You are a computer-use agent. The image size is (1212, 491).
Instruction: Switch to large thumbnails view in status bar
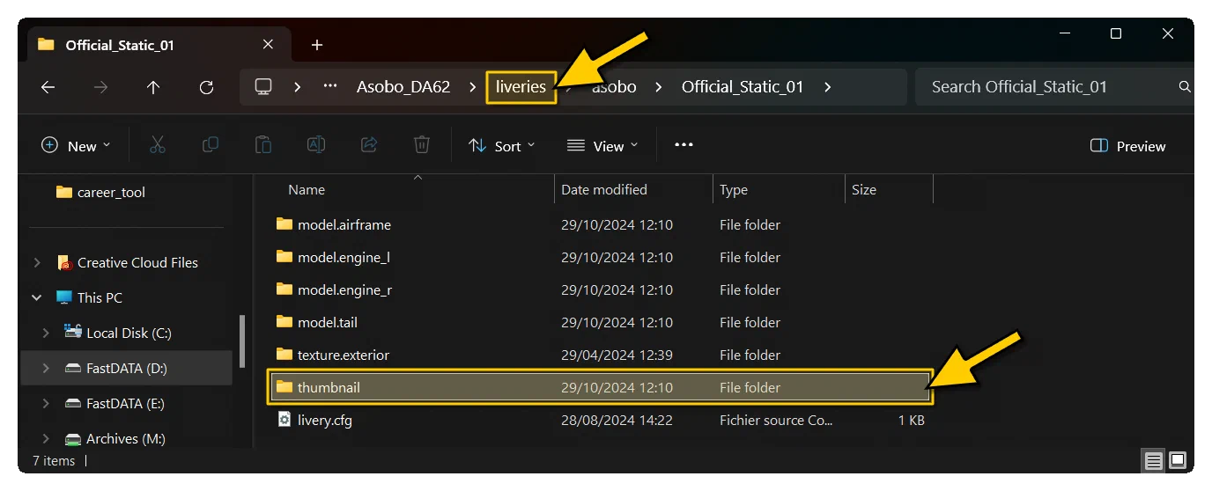[x=1178, y=460]
